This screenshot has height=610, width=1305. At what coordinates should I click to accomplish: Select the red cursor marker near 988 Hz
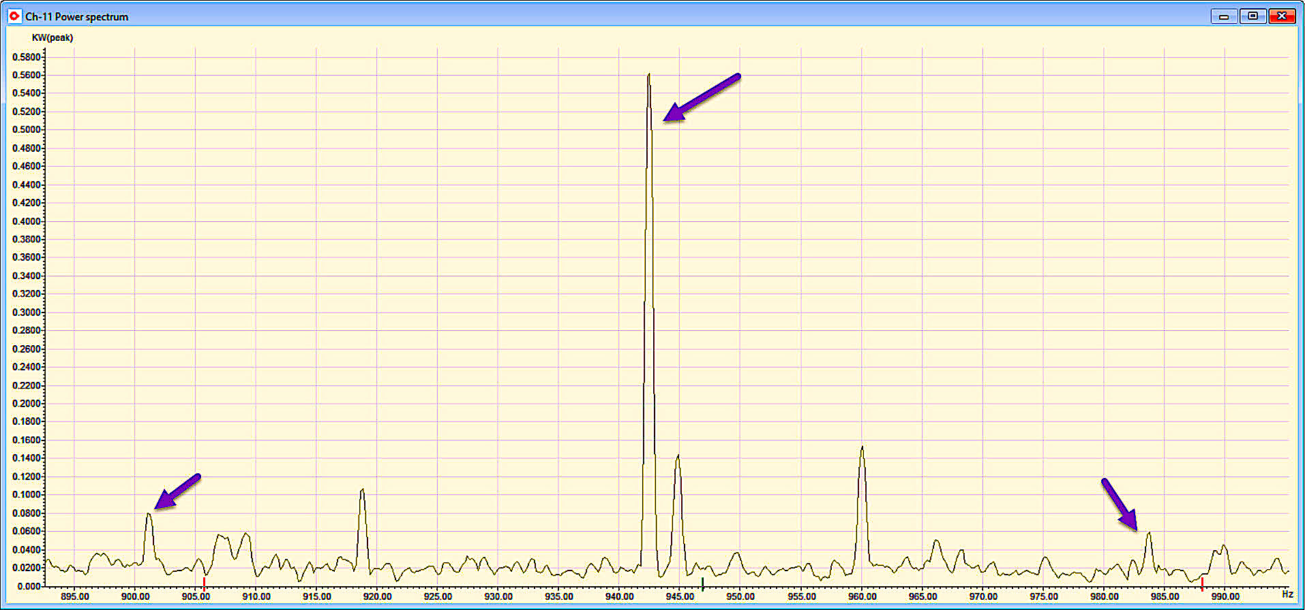[1202, 583]
